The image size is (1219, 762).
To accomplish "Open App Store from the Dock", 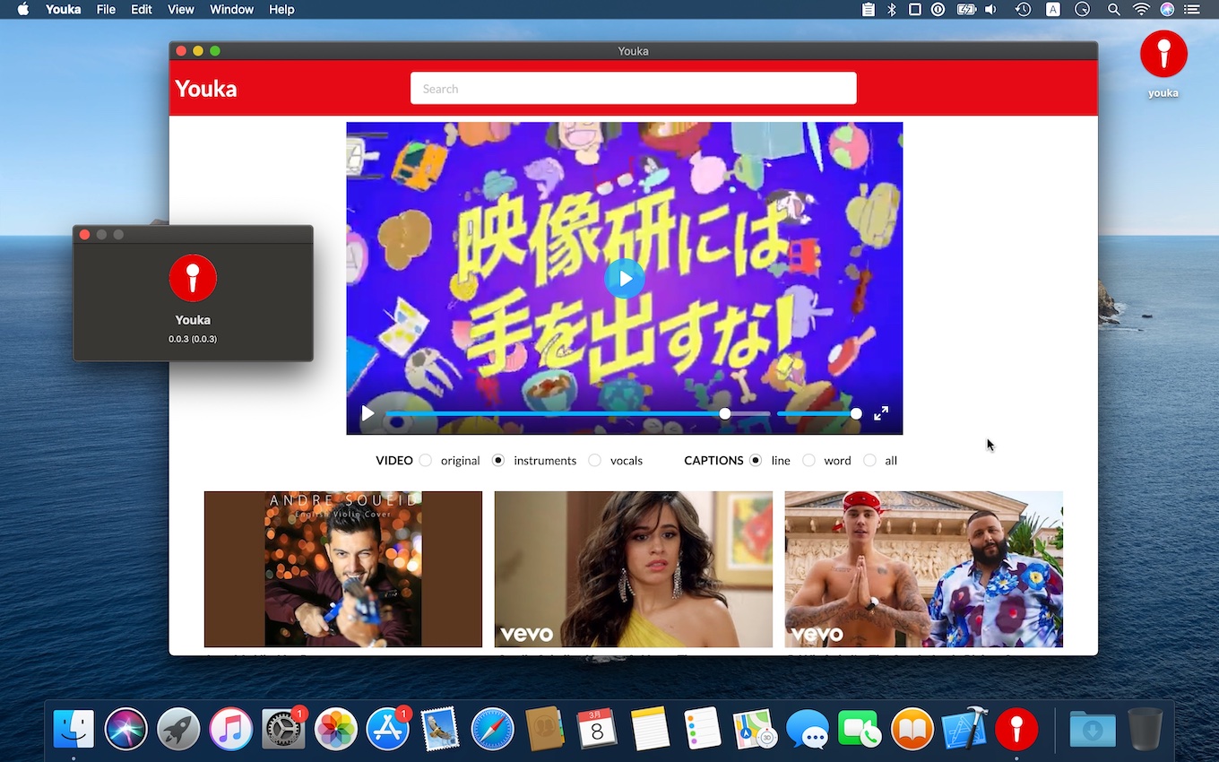I will point(388,729).
